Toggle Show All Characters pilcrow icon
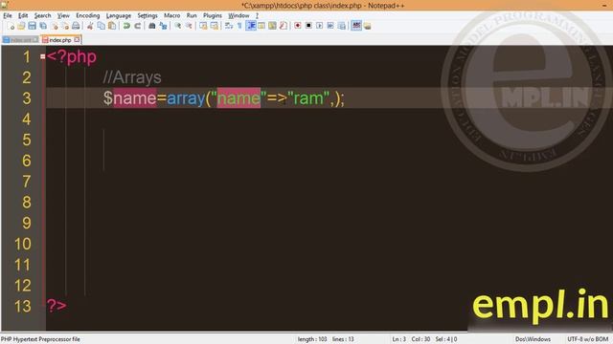The width and height of the screenshot is (613, 344). coord(239,26)
